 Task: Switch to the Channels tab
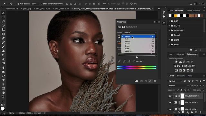pyautogui.click(x=181, y=76)
